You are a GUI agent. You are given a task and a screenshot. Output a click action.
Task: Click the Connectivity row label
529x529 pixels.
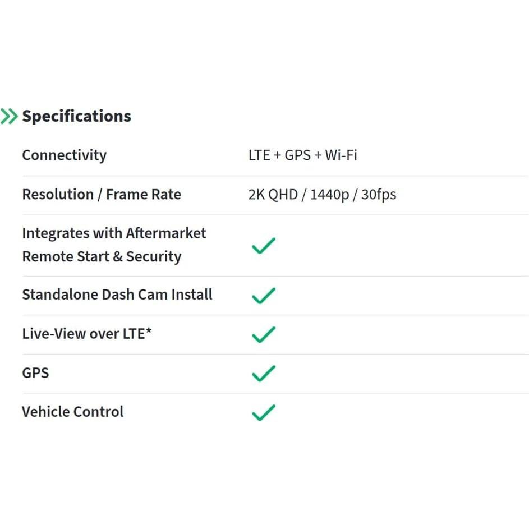(64, 155)
